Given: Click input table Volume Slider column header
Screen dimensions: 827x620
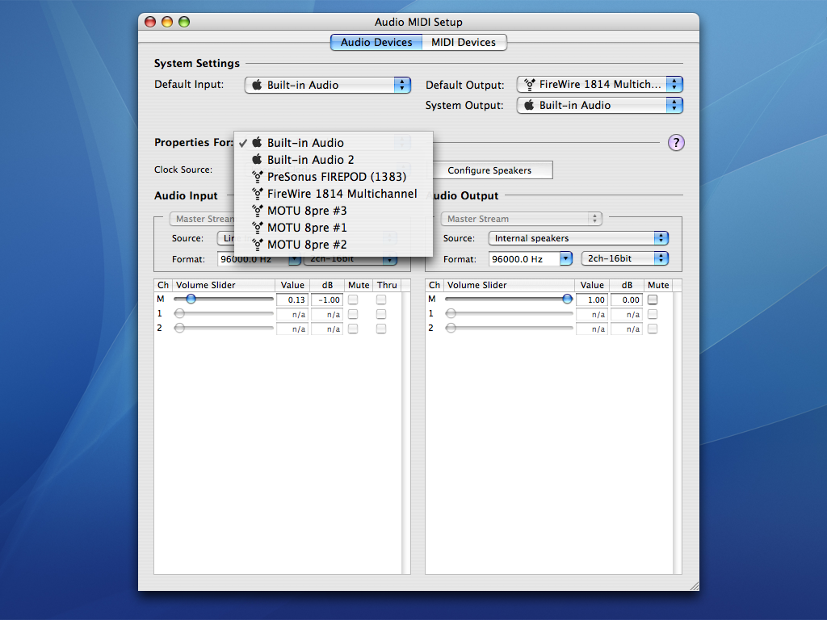Looking at the screenshot, I should pos(223,285).
